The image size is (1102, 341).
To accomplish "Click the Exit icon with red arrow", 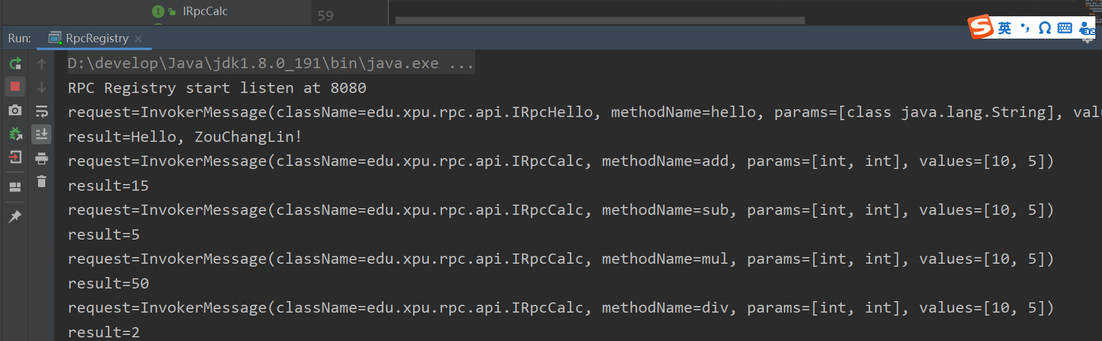I will click(x=15, y=158).
